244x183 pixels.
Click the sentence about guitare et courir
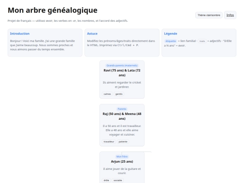click(122, 171)
